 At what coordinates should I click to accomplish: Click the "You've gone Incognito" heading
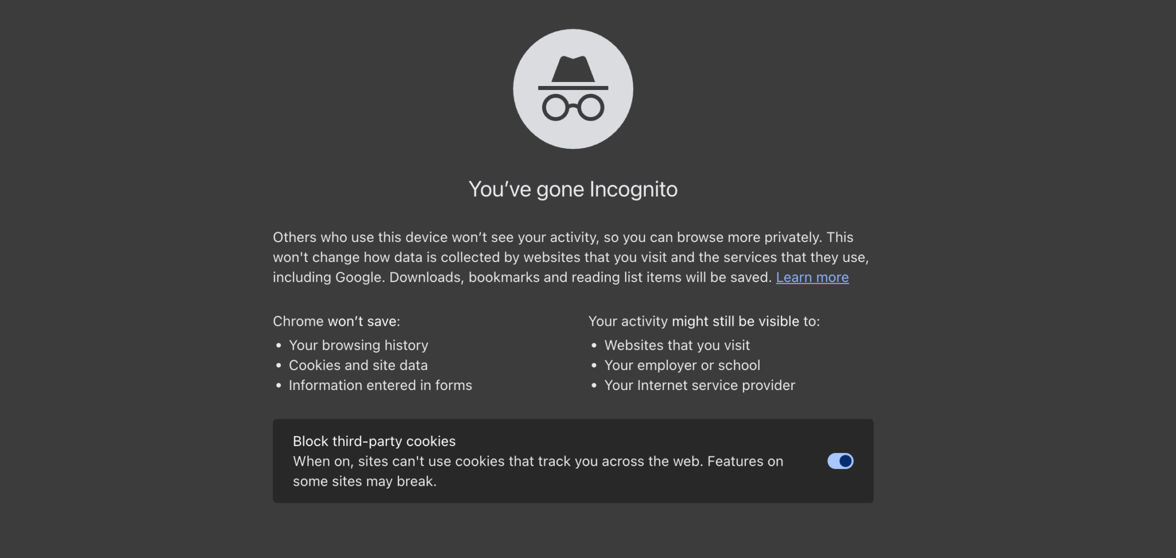(572, 189)
